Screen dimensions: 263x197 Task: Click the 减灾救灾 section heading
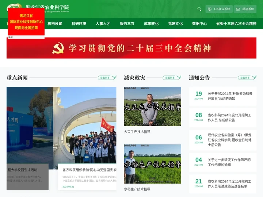(x=134, y=78)
